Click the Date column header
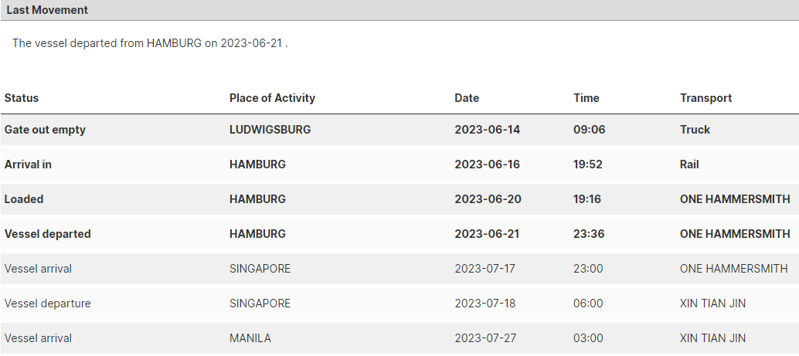The height and width of the screenshot is (356, 799). click(x=467, y=98)
